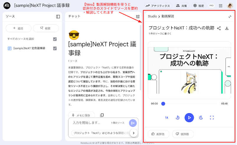Click the PRO badge
This screenshot has height=145, width=237.
point(211,6)
